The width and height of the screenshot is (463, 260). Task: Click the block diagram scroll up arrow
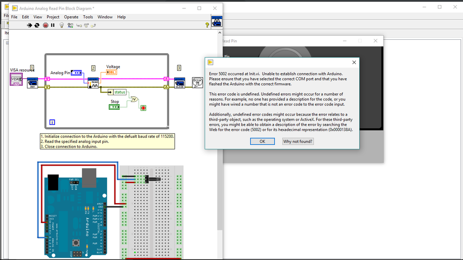coord(220,33)
